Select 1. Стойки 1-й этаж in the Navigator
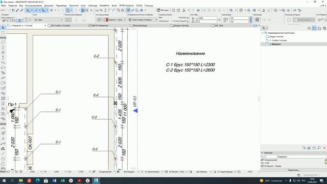Screen dimensions: 327x184 (278, 40)
